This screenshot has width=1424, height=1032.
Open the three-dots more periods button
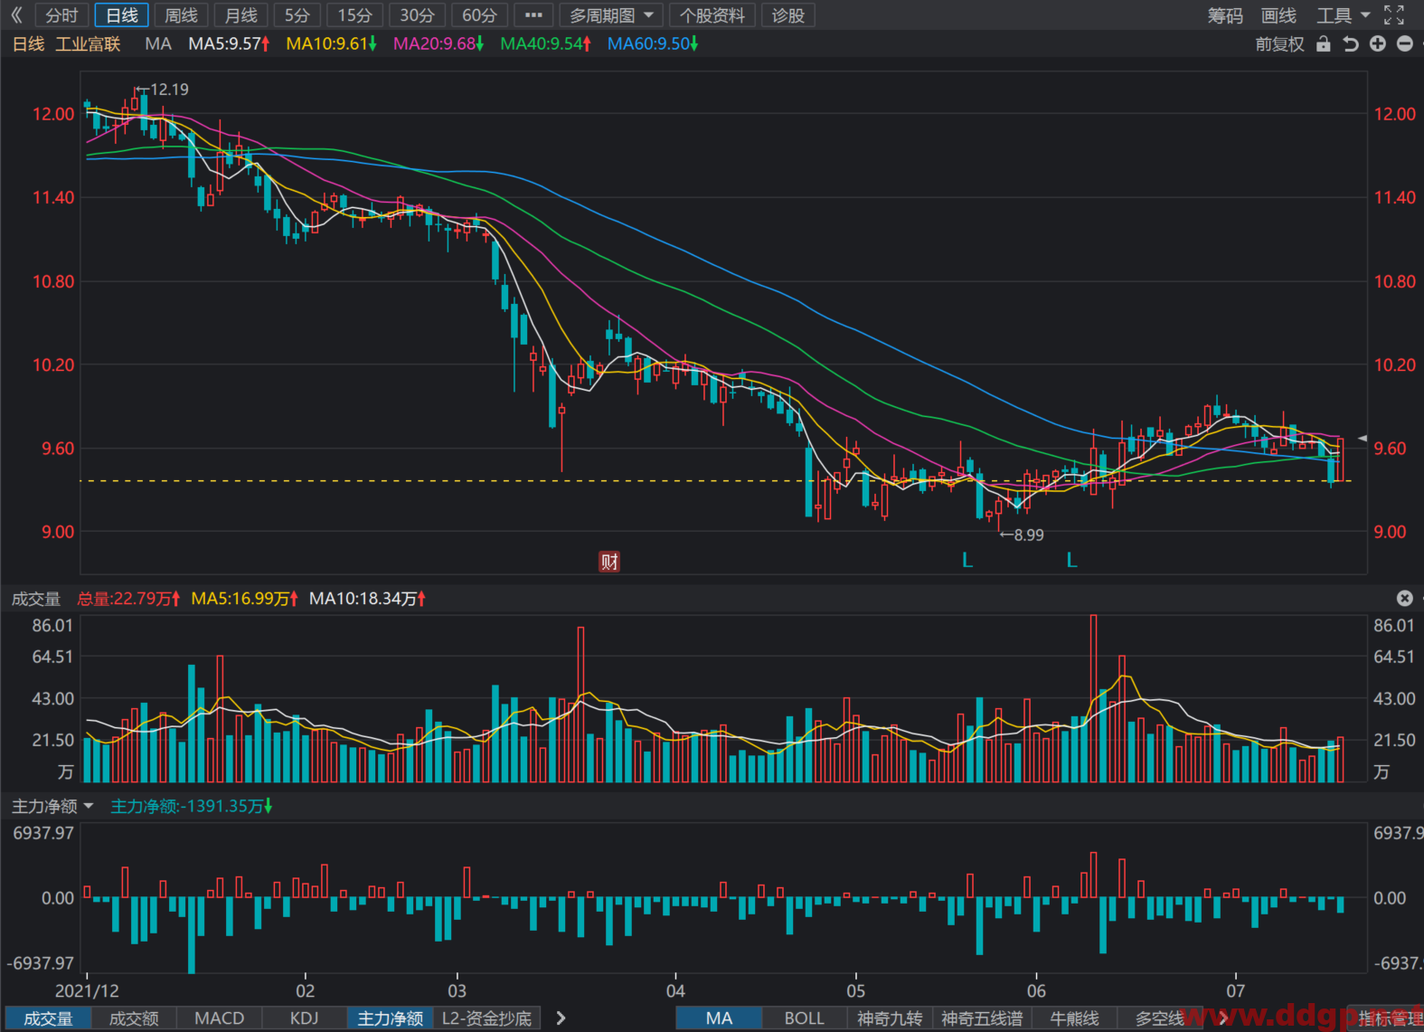[x=533, y=15]
